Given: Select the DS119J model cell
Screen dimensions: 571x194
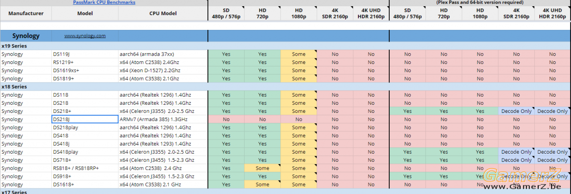Looking at the screenshot, I should [85, 54].
